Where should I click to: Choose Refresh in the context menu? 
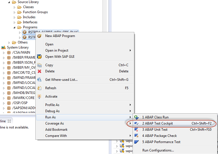point(85,88)
